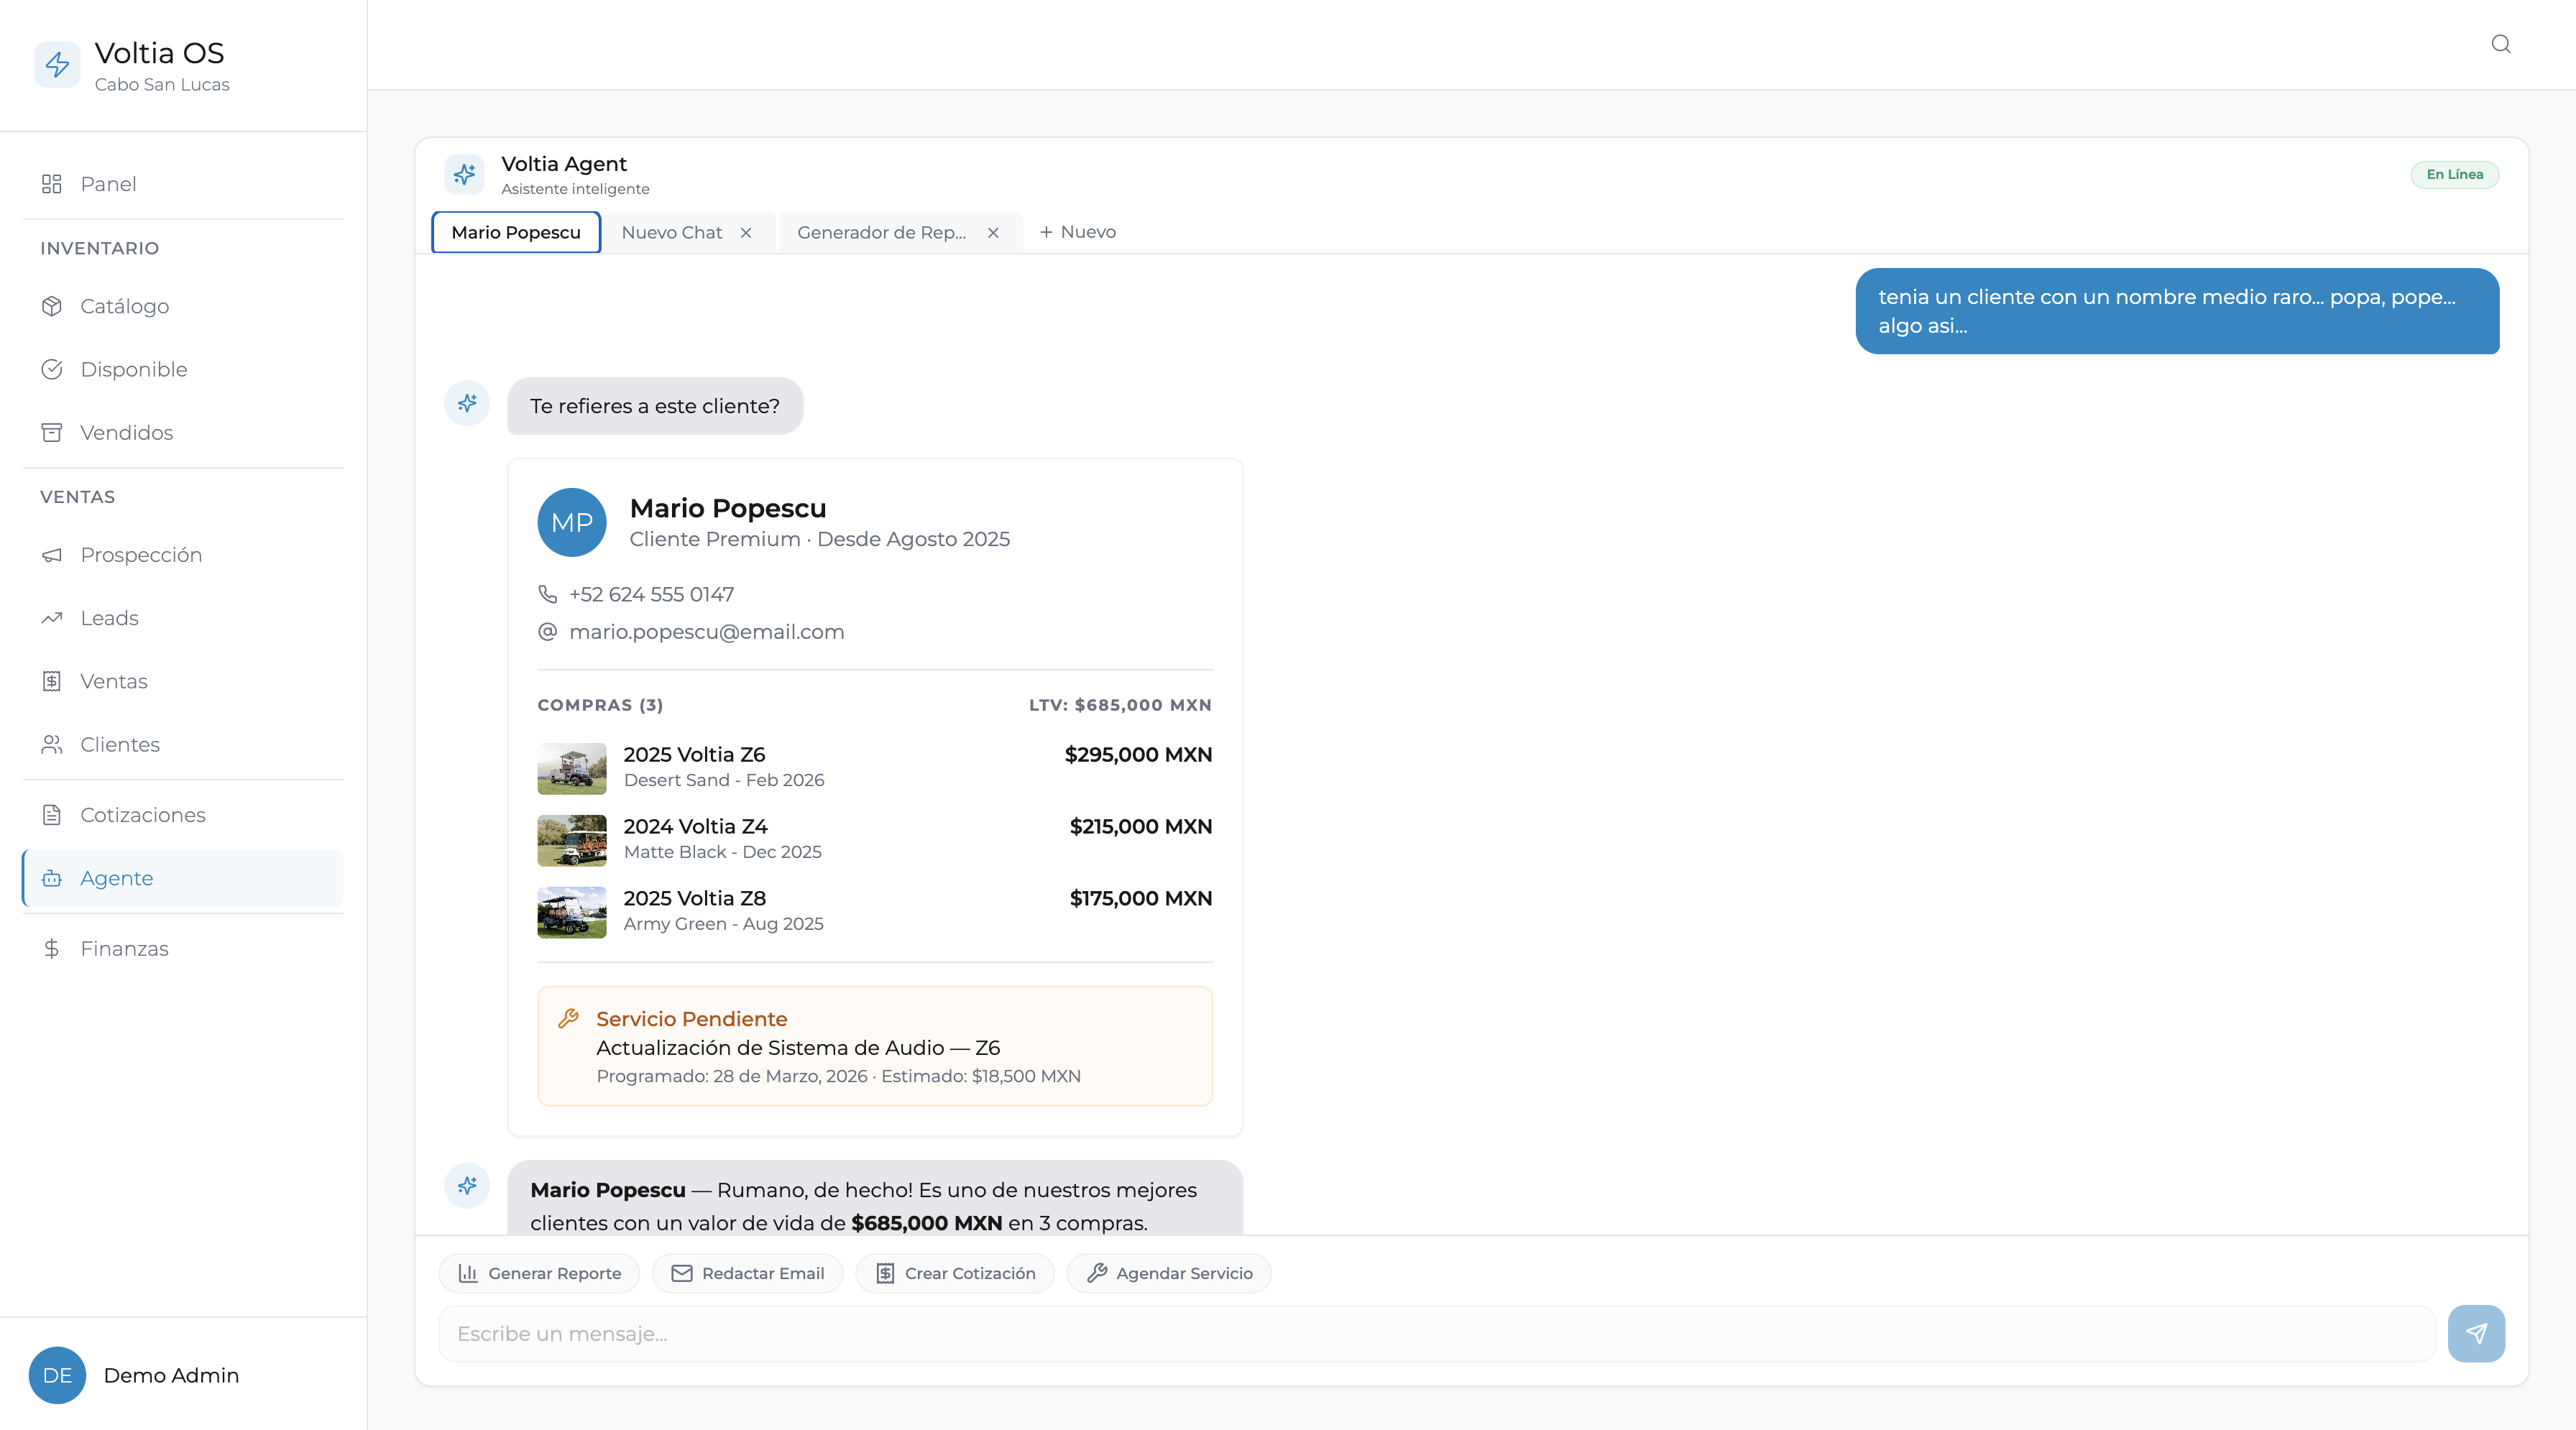Click the phone number +52 624 555 0147

652,594
